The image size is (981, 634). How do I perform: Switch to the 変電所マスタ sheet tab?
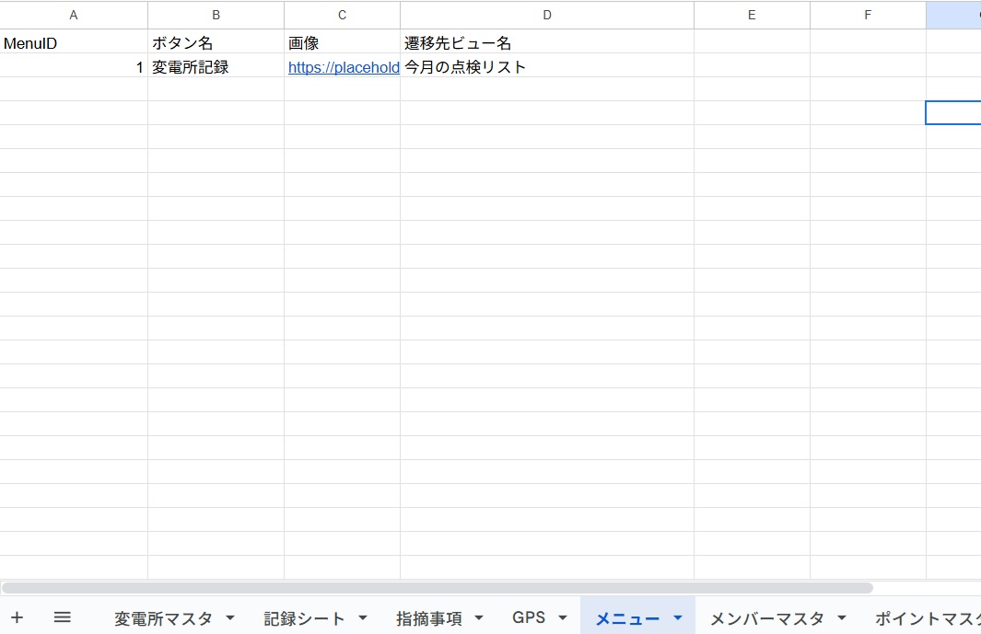coord(163,618)
